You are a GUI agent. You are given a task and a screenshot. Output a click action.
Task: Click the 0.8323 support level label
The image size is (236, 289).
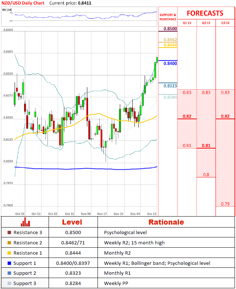[x=170, y=86]
